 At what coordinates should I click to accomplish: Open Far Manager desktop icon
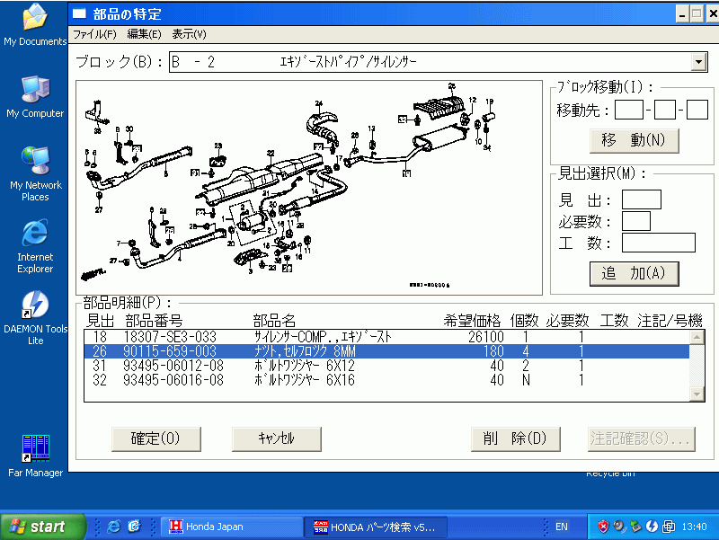tap(35, 447)
